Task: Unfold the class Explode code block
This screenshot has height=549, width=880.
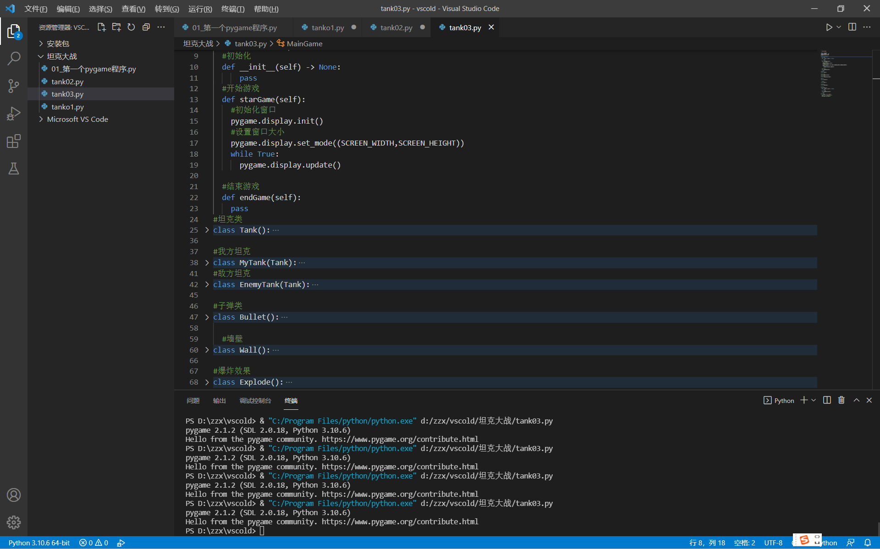Action: (207, 382)
